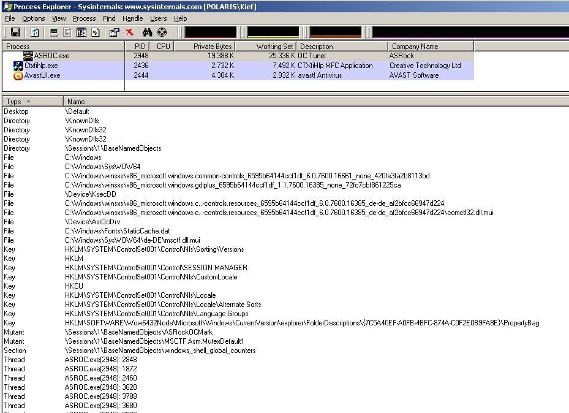Click the 'Creative Technology Ltd' company cell

[x=425, y=66]
